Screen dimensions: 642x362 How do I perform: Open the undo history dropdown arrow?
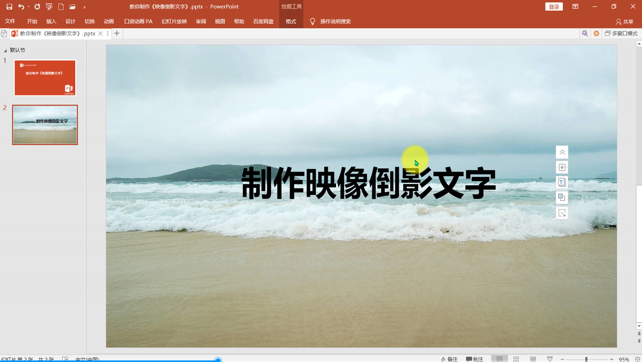[x=28, y=7]
